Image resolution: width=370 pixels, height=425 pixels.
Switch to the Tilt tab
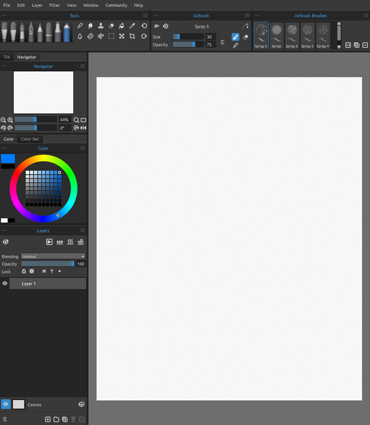tap(6, 57)
